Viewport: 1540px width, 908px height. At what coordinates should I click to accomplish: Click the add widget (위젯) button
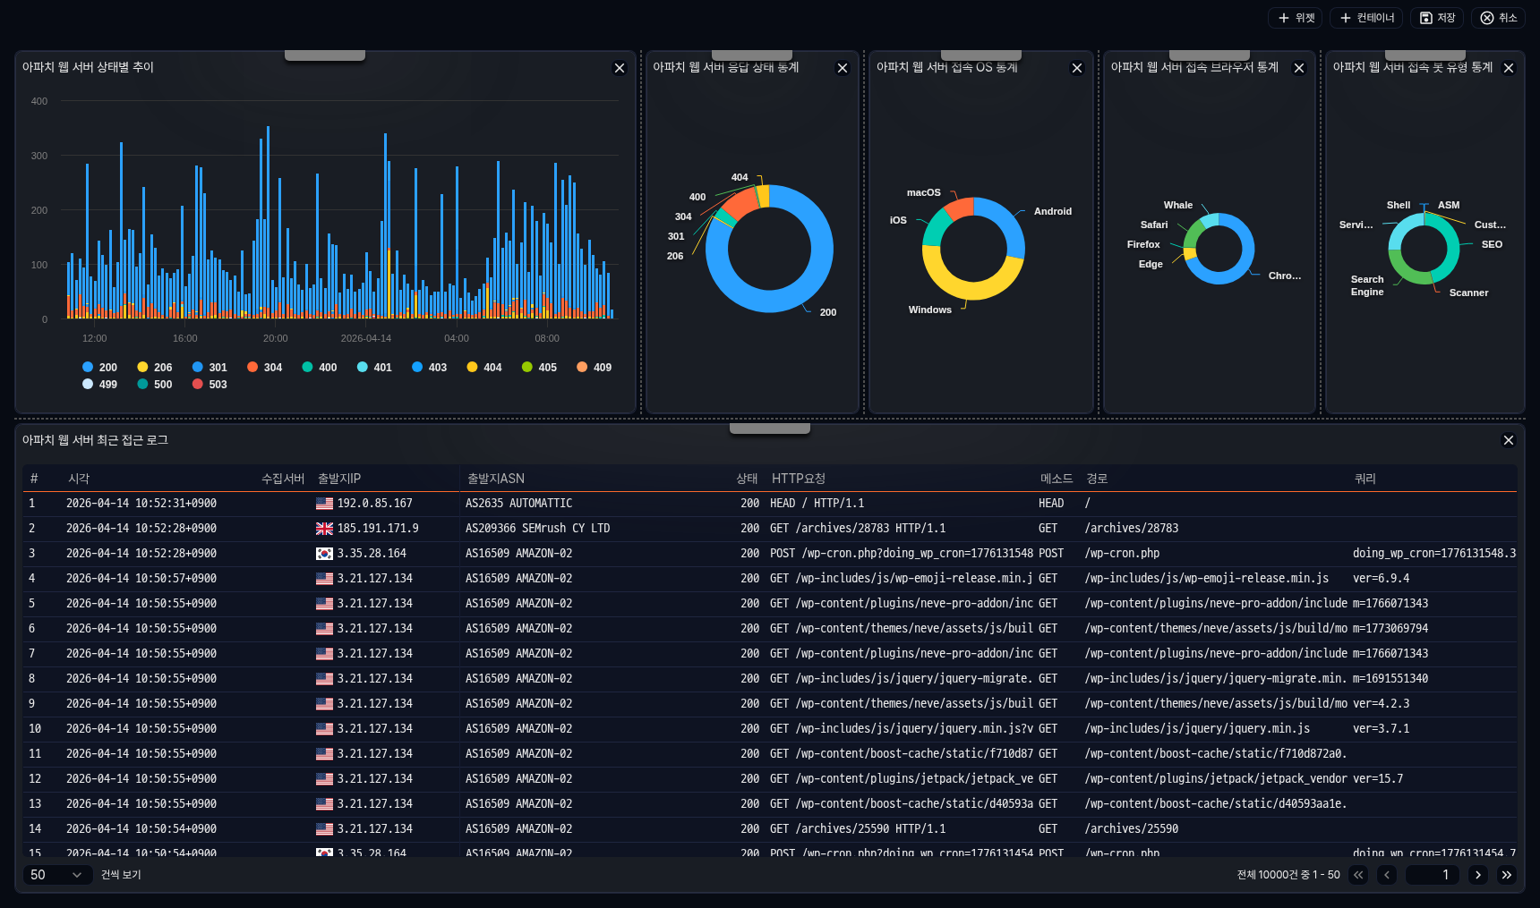pyautogui.click(x=1295, y=18)
